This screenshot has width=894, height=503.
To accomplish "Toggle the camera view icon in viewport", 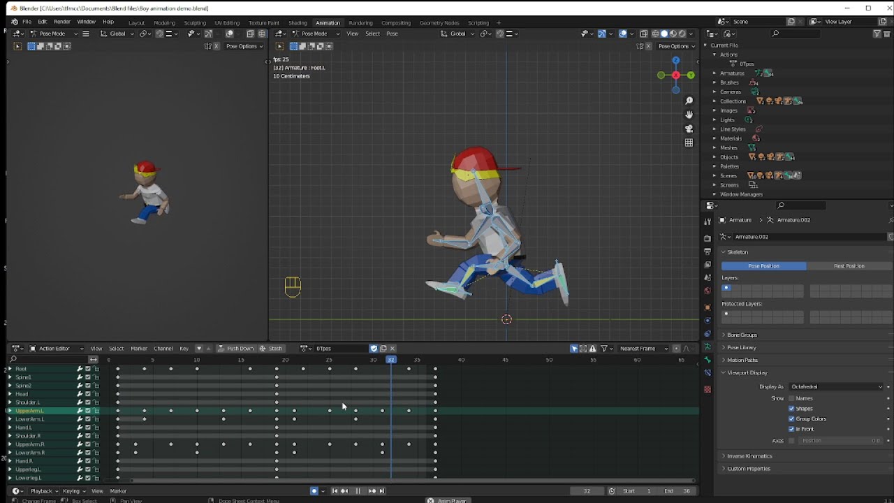I will (689, 129).
